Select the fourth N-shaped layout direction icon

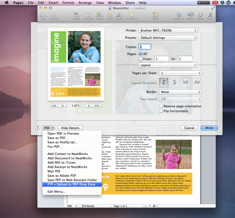point(197,82)
